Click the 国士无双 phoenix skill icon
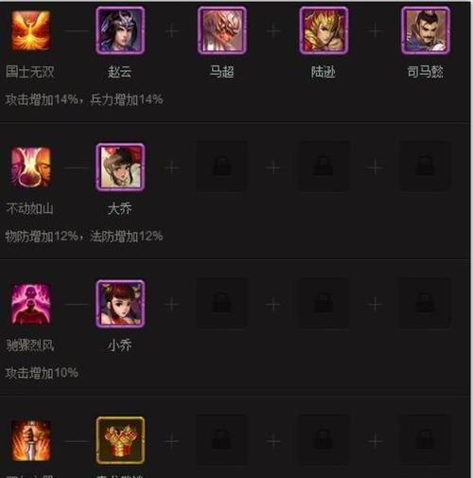Screen dimensions: 473x478 coord(30,30)
